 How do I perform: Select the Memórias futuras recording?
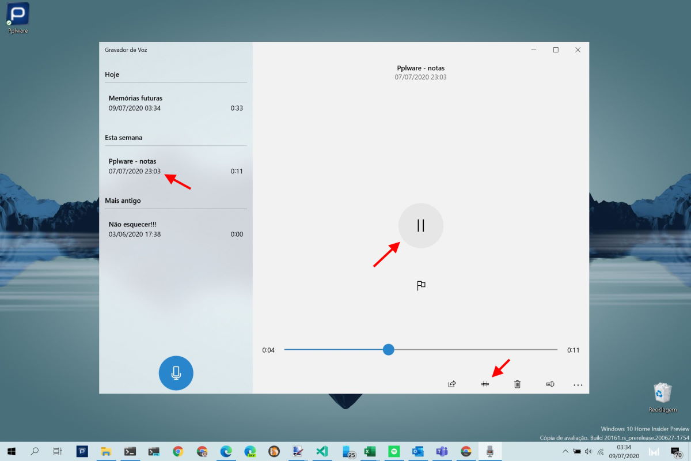click(x=176, y=103)
